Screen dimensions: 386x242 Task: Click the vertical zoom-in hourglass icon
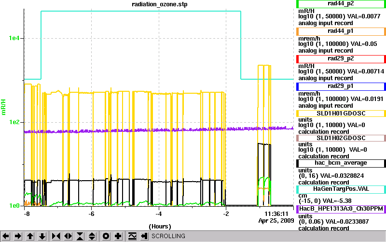click(80, 236)
